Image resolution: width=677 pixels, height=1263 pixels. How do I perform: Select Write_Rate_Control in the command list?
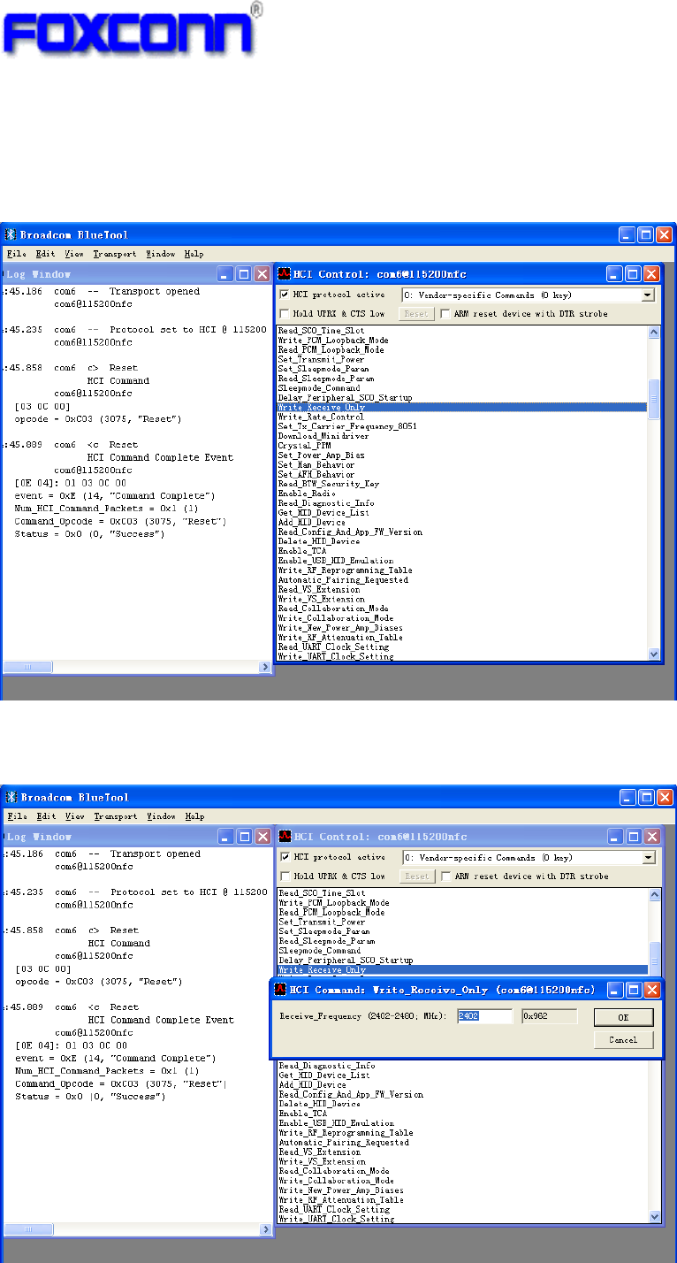tap(320, 417)
